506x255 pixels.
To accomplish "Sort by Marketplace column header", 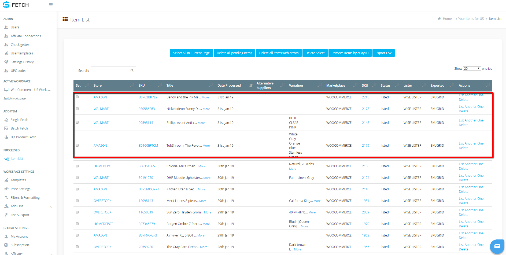I will [x=342, y=86].
